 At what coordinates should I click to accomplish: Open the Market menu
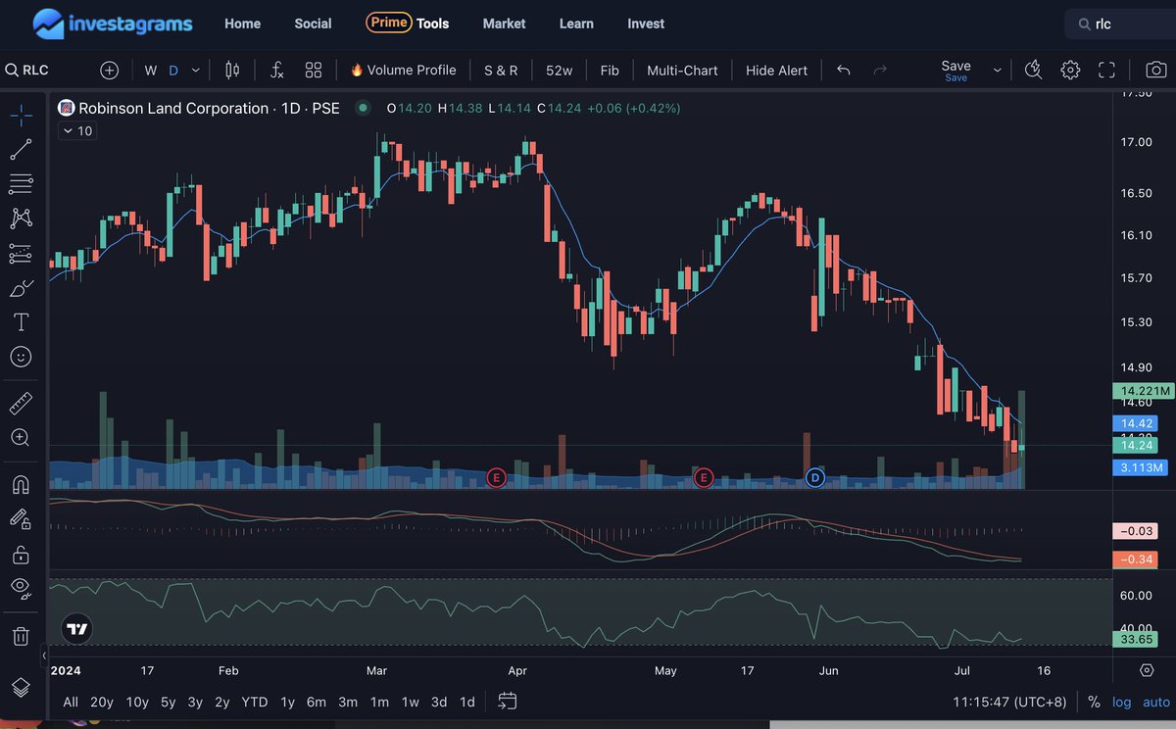(504, 24)
